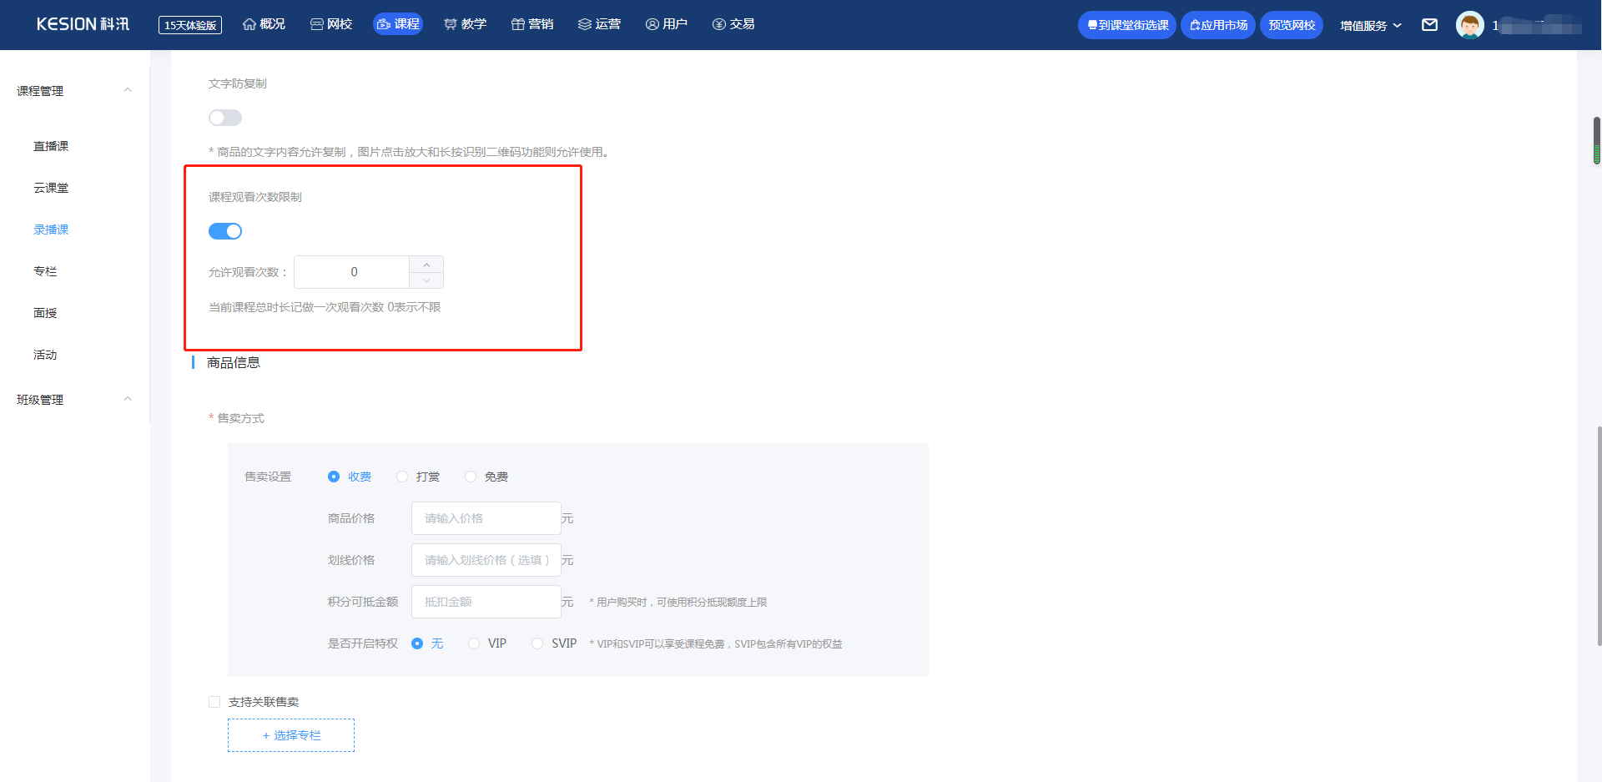This screenshot has height=782, width=1602.
Task: Click the 预览网校 button
Action: tap(1292, 25)
